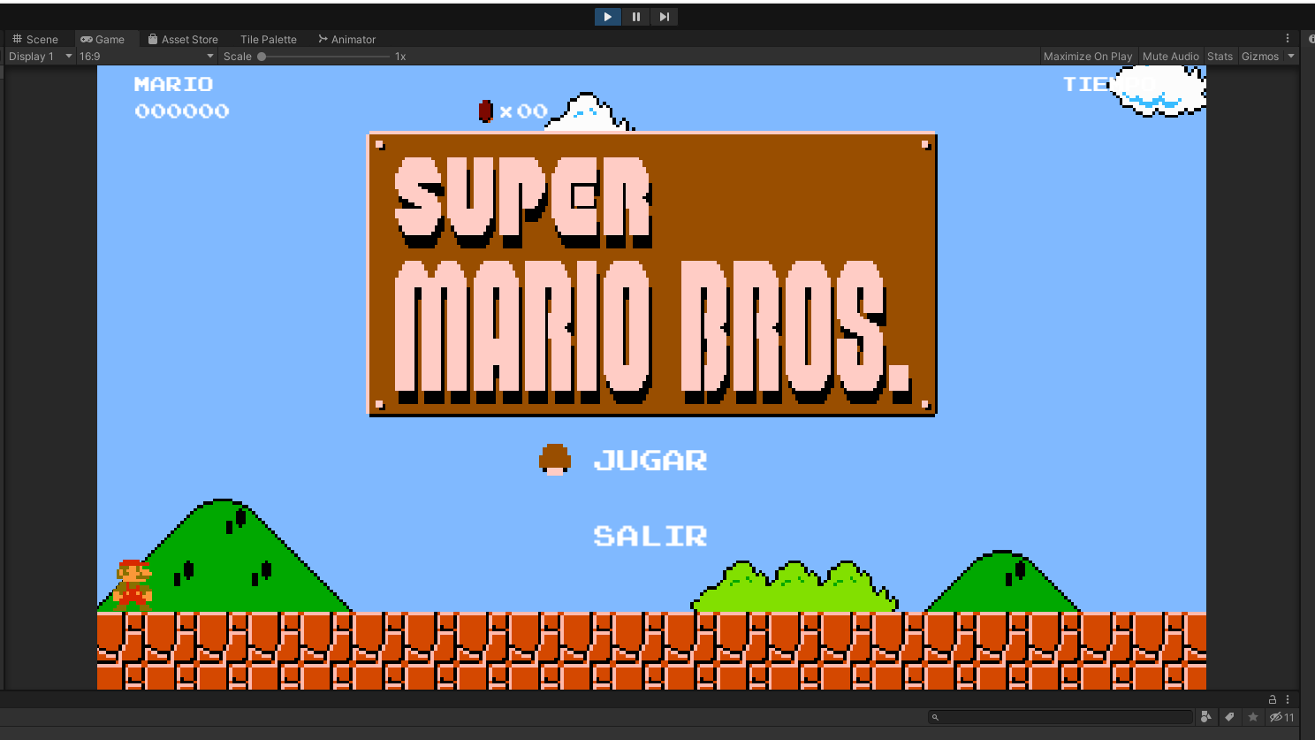This screenshot has width=1315, height=740.
Task: Click the search field in the bottom panel
Action: [x=1060, y=717]
